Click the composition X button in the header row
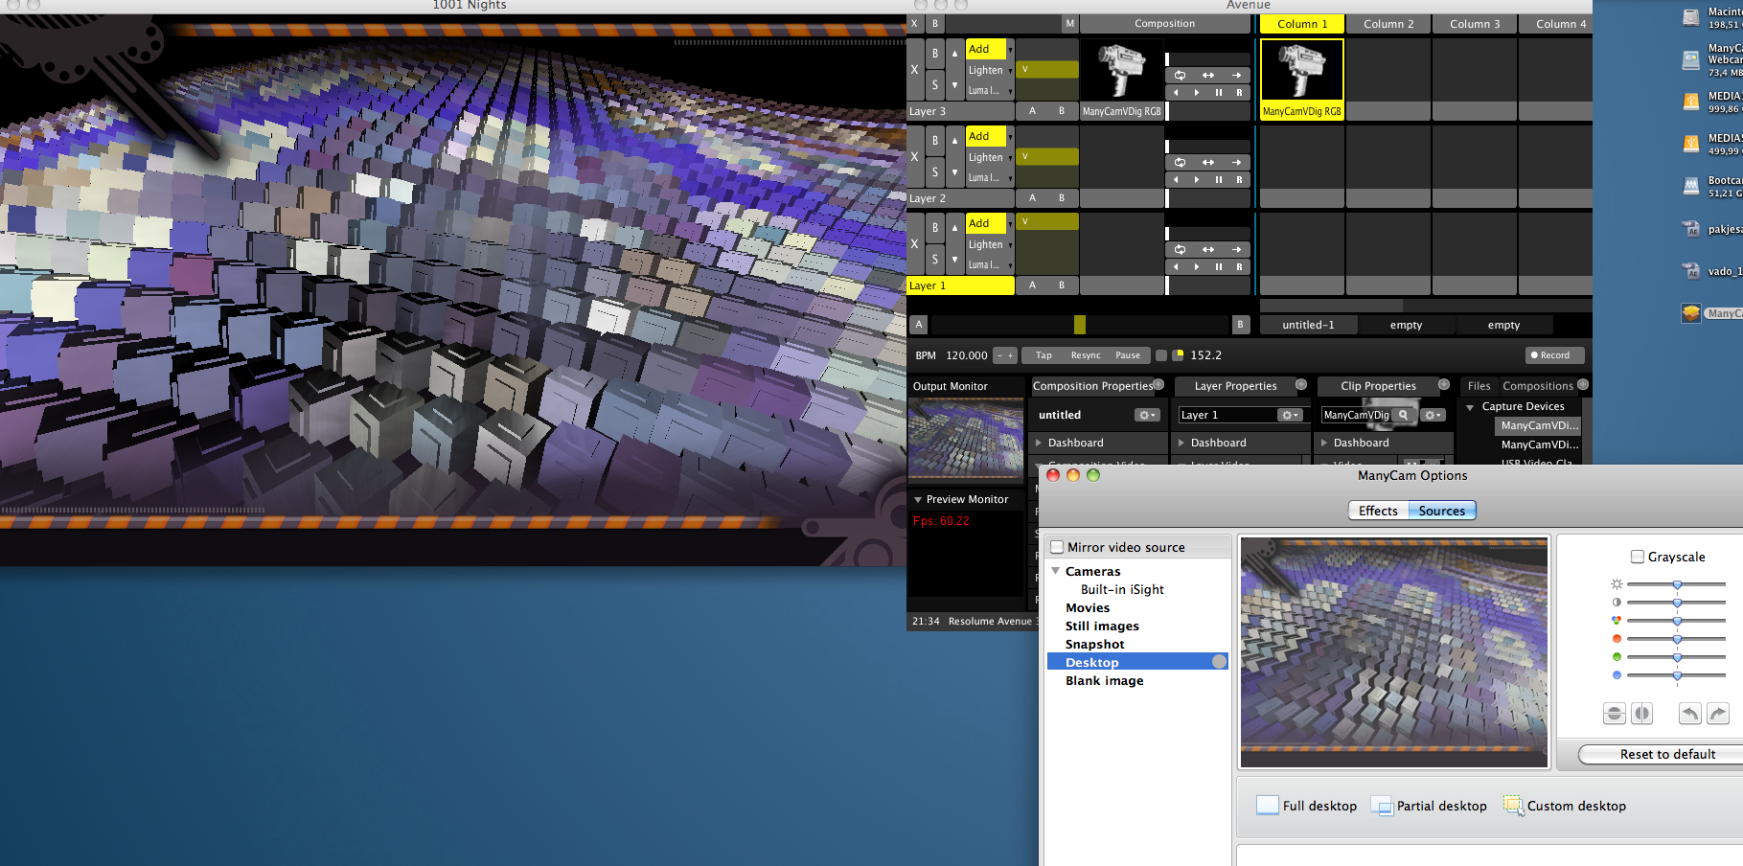The height and width of the screenshot is (866, 1743). pyautogui.click(x=914, y=24)
